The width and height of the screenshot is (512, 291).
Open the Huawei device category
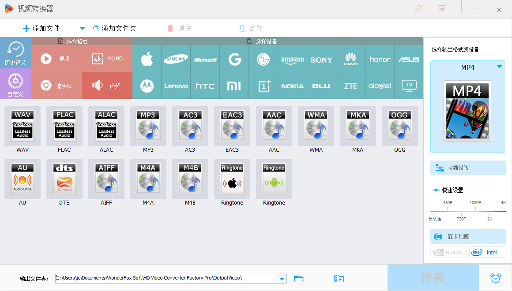[x=351, y=59]
